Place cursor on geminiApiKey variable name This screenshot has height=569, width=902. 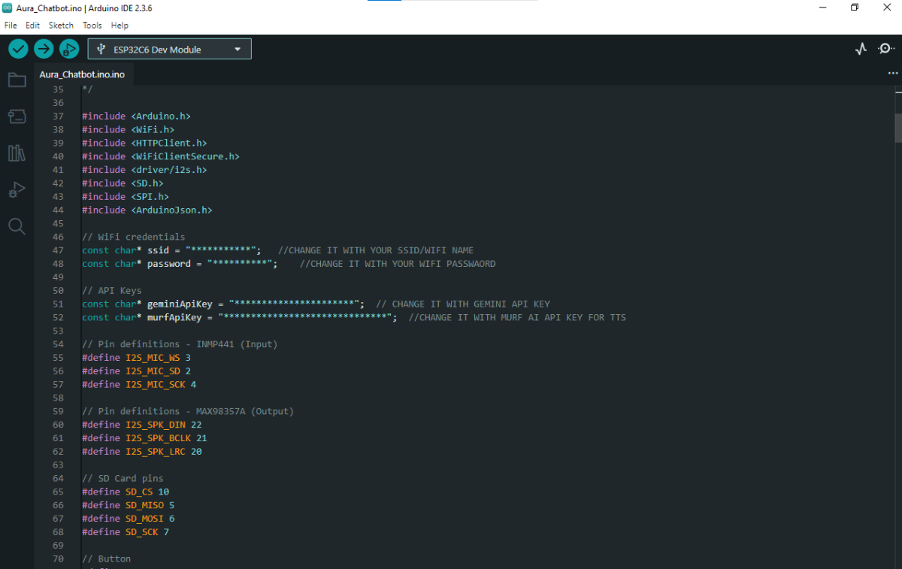tap(180, 304)
